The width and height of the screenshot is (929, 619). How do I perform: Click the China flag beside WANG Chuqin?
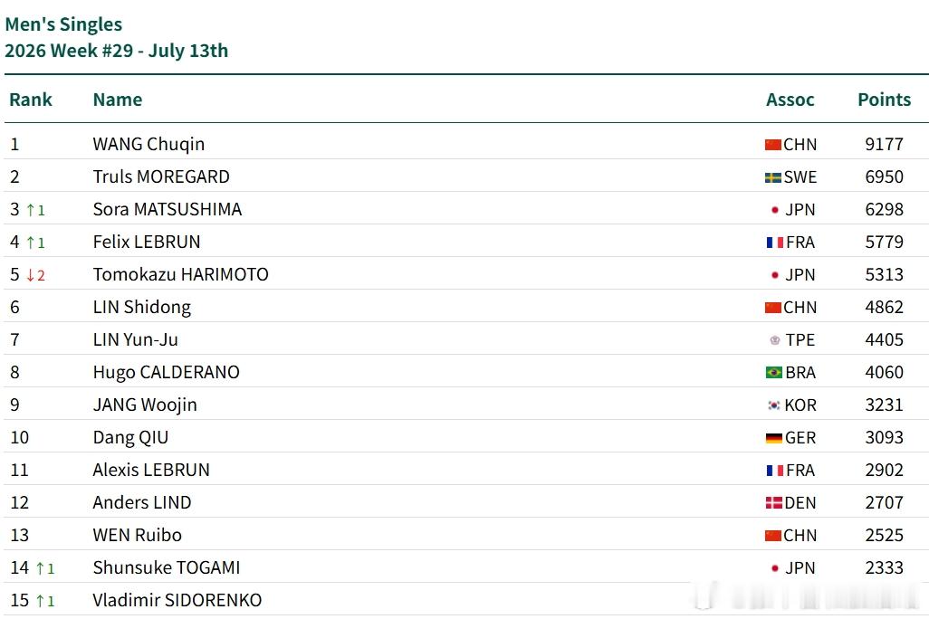[x=772, y=145]
